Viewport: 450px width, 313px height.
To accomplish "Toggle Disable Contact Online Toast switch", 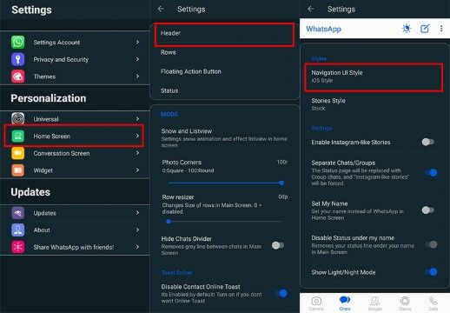I will click(281, 293).
